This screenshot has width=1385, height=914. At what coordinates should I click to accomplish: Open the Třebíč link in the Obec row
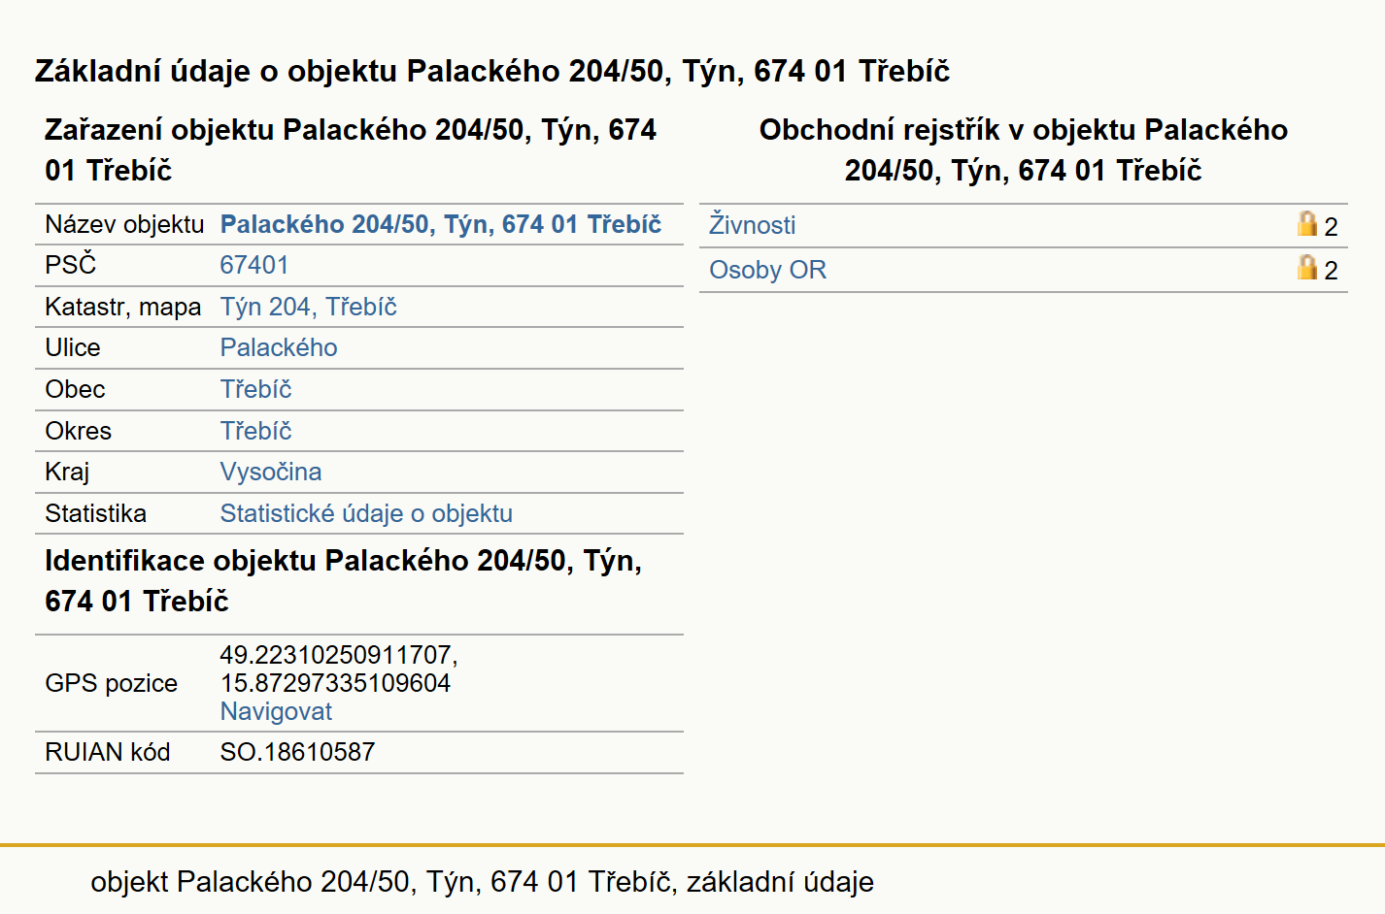(255, 389)
